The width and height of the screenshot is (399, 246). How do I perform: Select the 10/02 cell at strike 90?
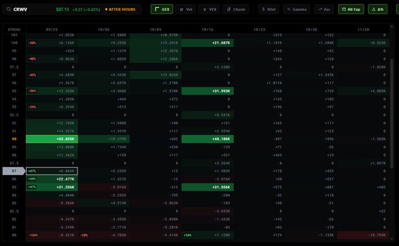pos(104,139)
